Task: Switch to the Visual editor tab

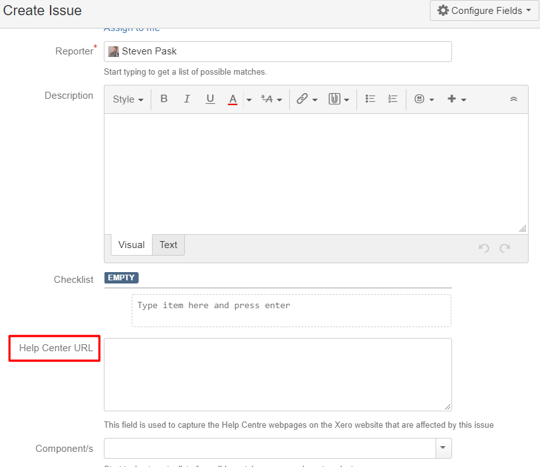Action: coord(131,245)
